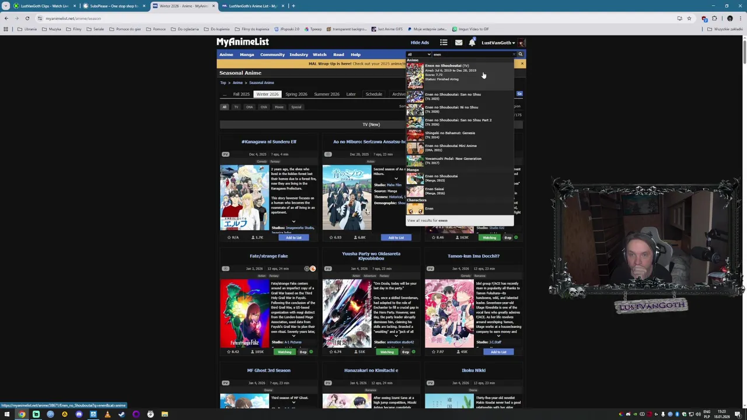The image size is (747, 420).
Task: Click the user profile avatar picture
Action: tap(521, 43)
